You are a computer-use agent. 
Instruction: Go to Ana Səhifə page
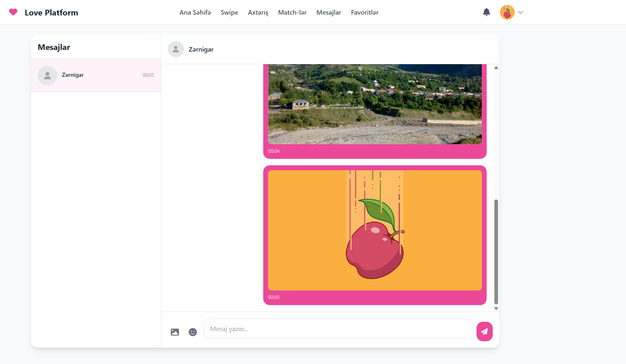tap(195, 13)
